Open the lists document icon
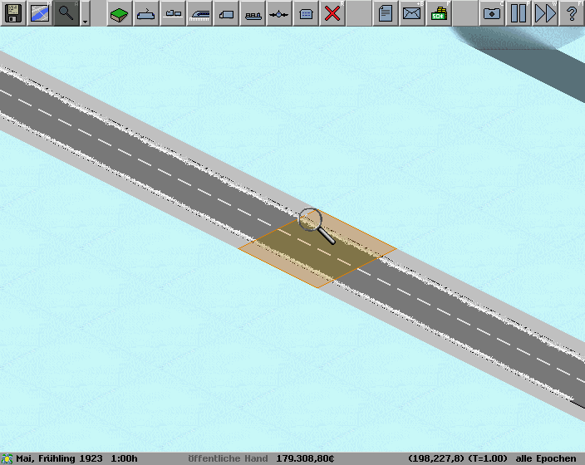This screenshot has height=465, width=585. (x=385, y=13)
